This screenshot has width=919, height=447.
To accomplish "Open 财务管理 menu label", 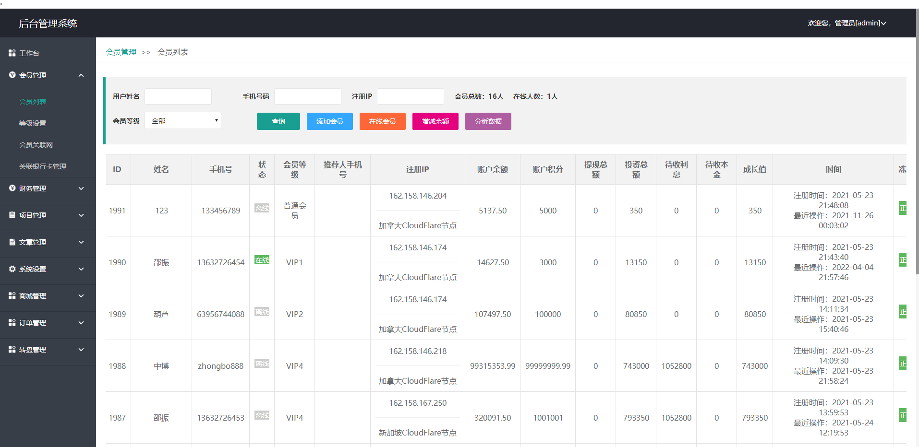I will tap(33, 188).
